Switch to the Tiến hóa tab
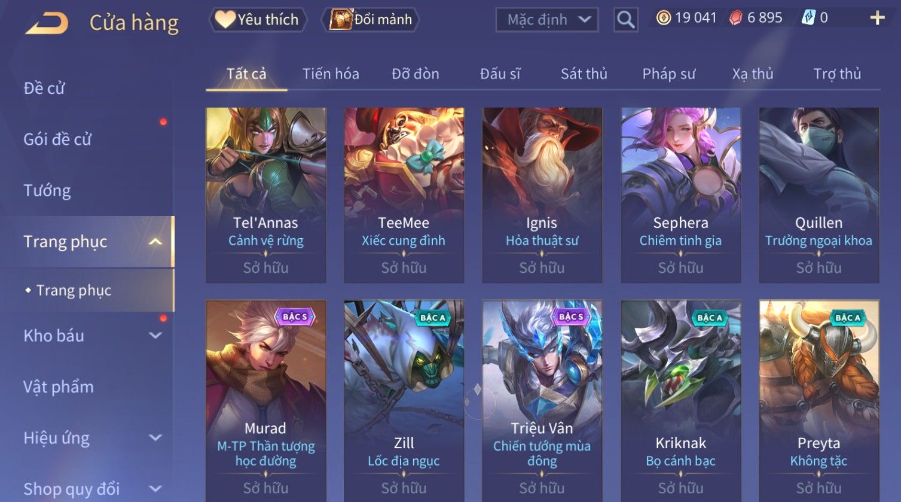This screenshot has width=901, height=502. click(331, 74)
